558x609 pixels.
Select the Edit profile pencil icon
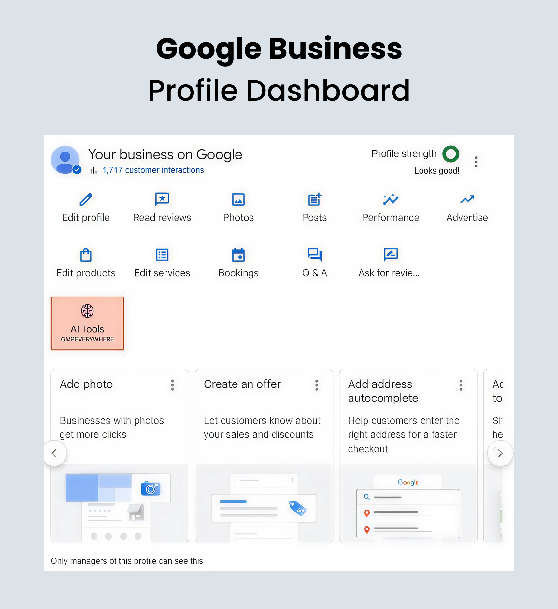86,199
